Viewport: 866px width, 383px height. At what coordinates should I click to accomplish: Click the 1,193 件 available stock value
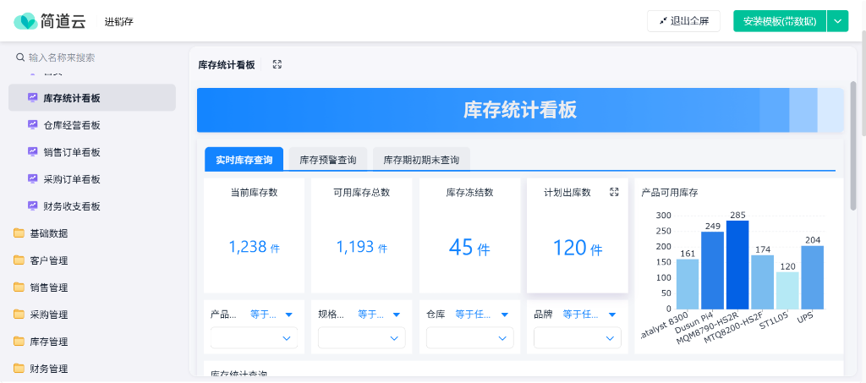pyautogui.click(x=362, y=247)
